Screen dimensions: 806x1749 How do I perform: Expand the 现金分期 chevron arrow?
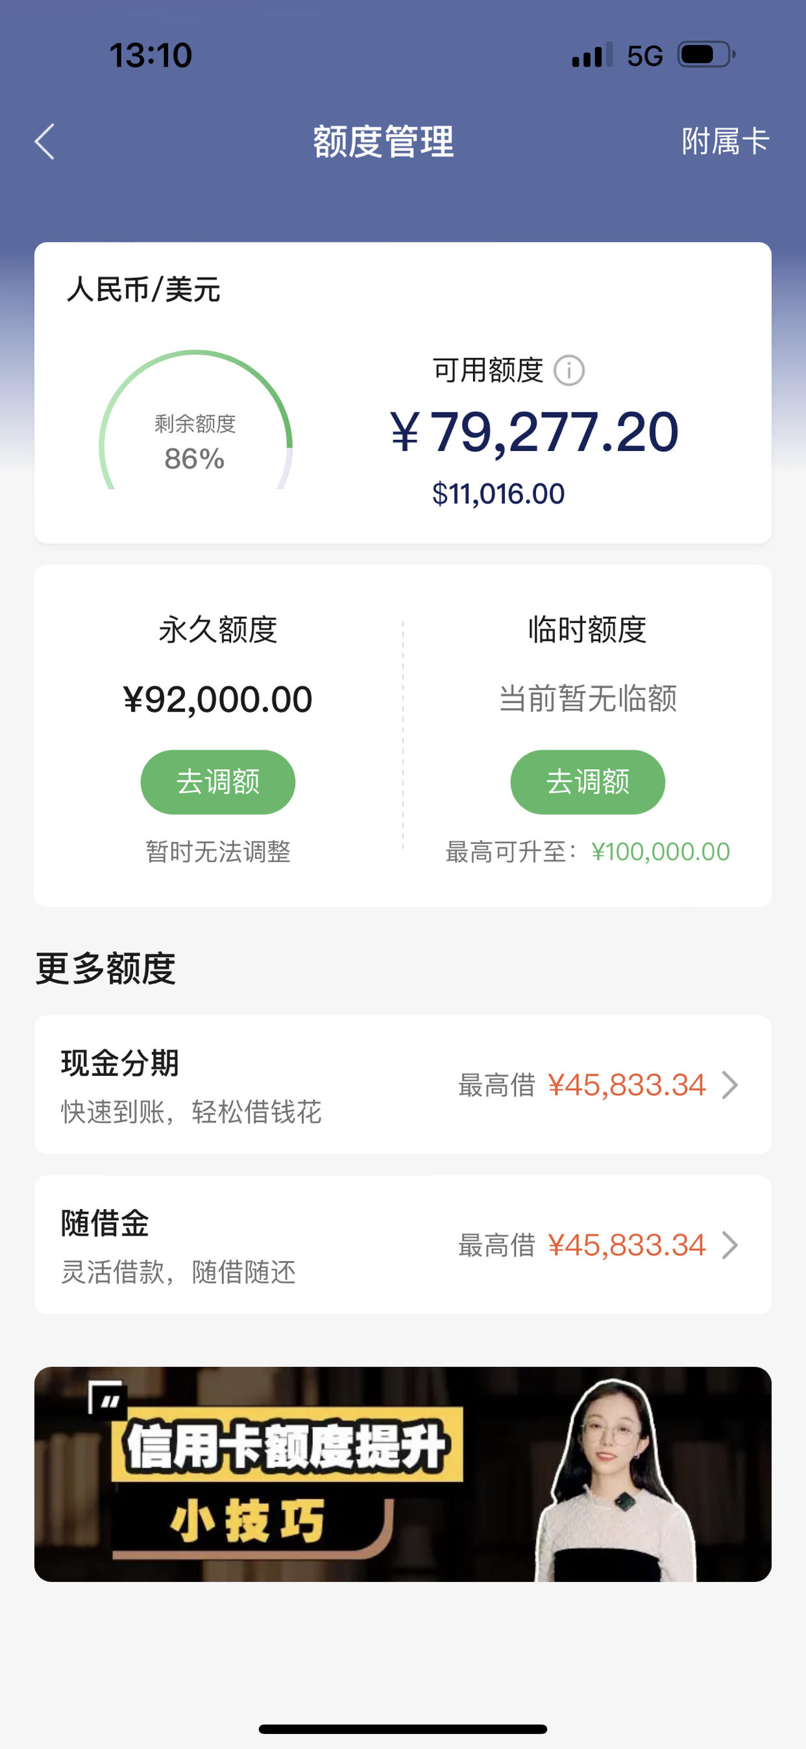click(x=729, y=1085)
